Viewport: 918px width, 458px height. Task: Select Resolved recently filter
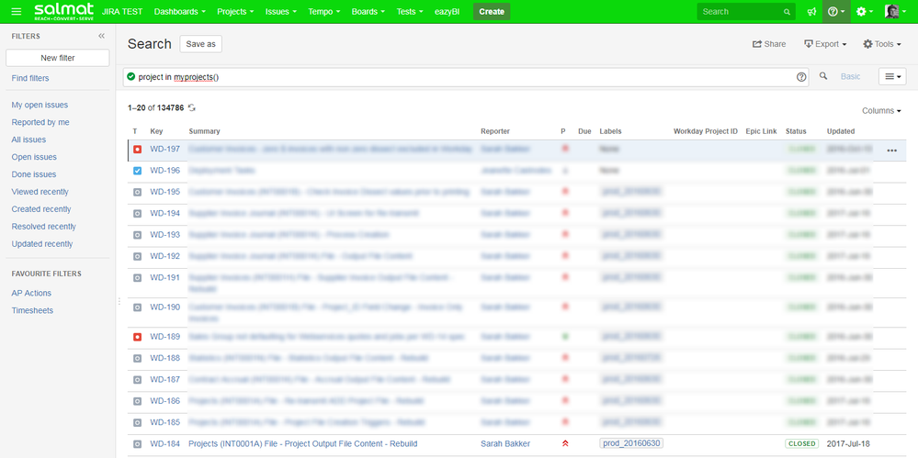tap(44, 227)
